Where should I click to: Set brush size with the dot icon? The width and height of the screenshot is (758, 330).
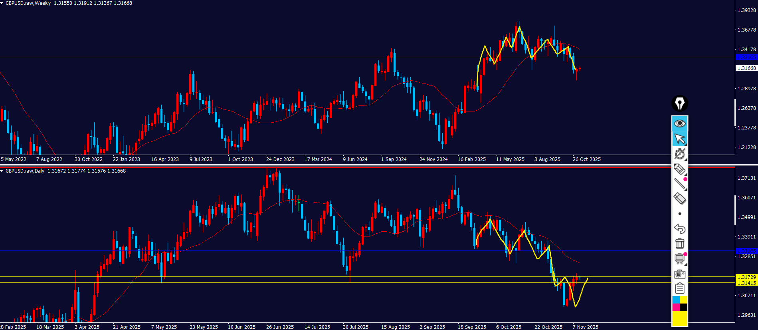pyautogui.click(x=679, y=214)
